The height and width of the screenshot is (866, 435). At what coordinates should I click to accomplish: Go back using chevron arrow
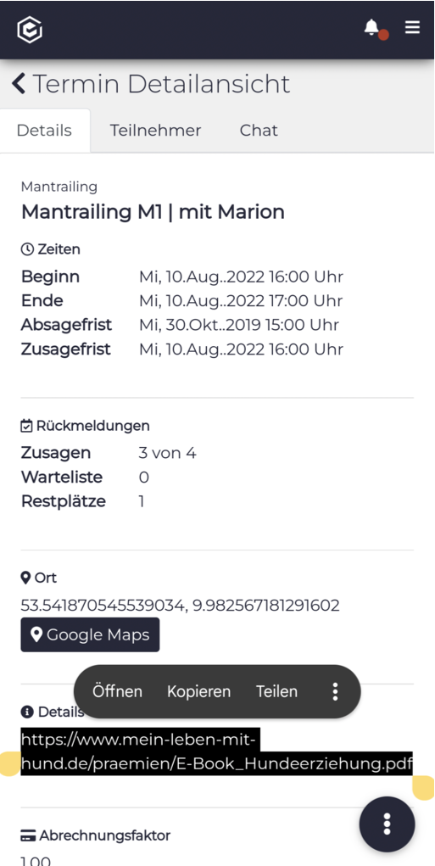[x=18, y=83]
